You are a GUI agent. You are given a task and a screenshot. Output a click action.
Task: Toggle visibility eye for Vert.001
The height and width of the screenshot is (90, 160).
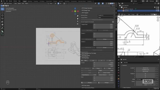pos(156,11)
